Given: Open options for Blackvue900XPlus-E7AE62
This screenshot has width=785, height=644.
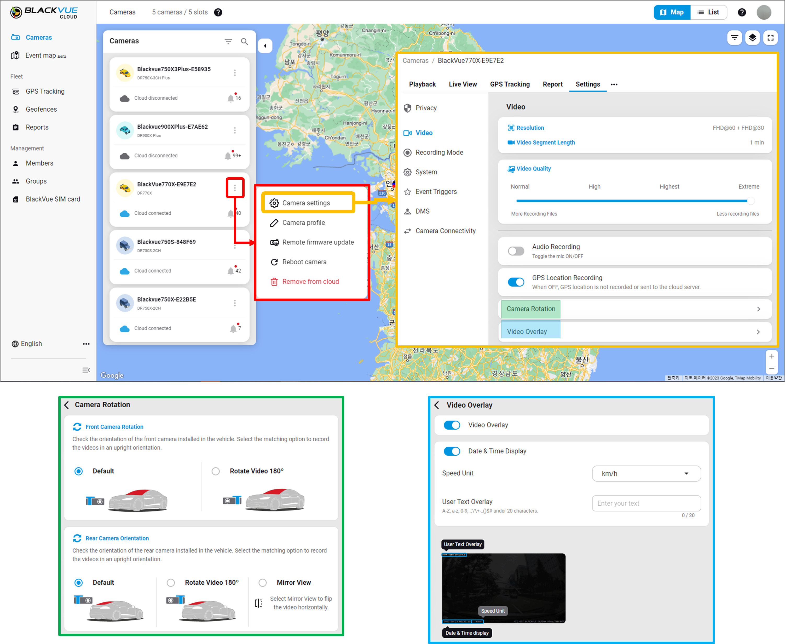Looking at the screenshot, I should pyautogui.click(x=235, y=130).
